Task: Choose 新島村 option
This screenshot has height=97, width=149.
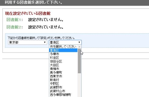Action: (63, 80)
